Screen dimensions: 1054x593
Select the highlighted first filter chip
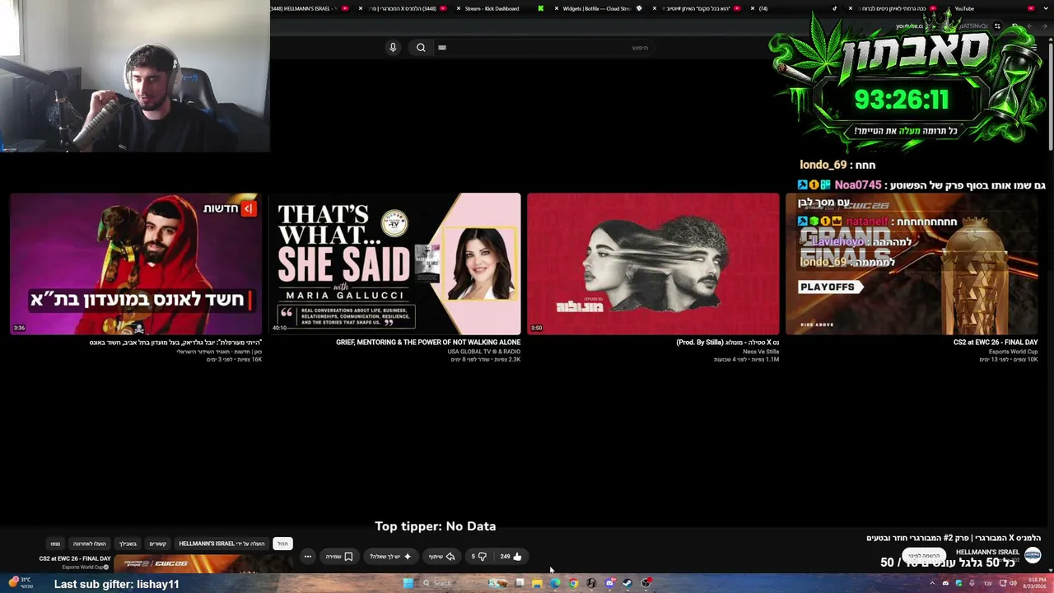coord(282,544)
